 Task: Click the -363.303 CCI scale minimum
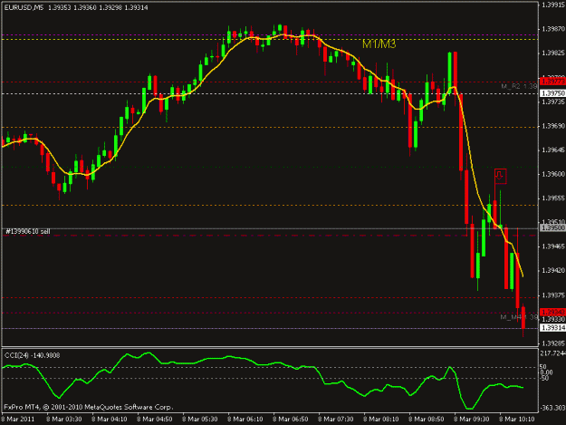[552, 408]
